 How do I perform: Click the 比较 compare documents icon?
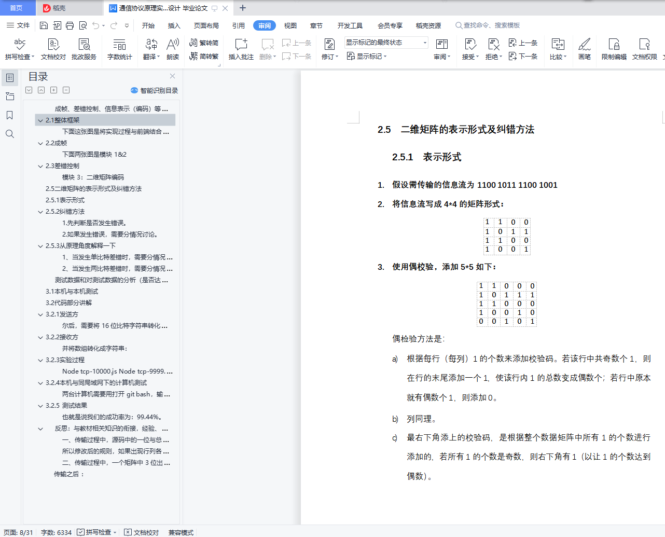[x=558, y=45]
